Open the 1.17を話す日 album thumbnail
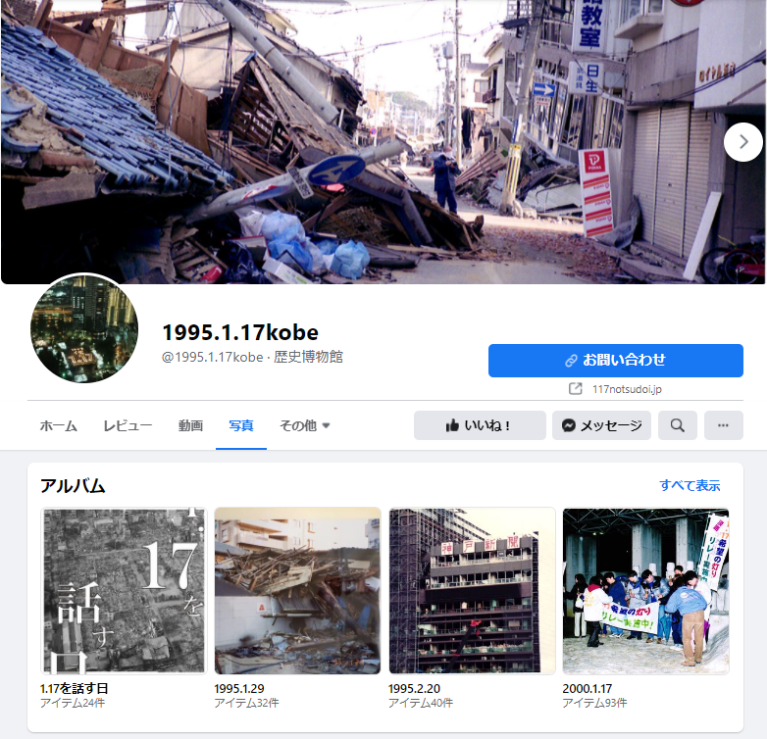The width and height of the screenshot is (767, 739). 125,591
